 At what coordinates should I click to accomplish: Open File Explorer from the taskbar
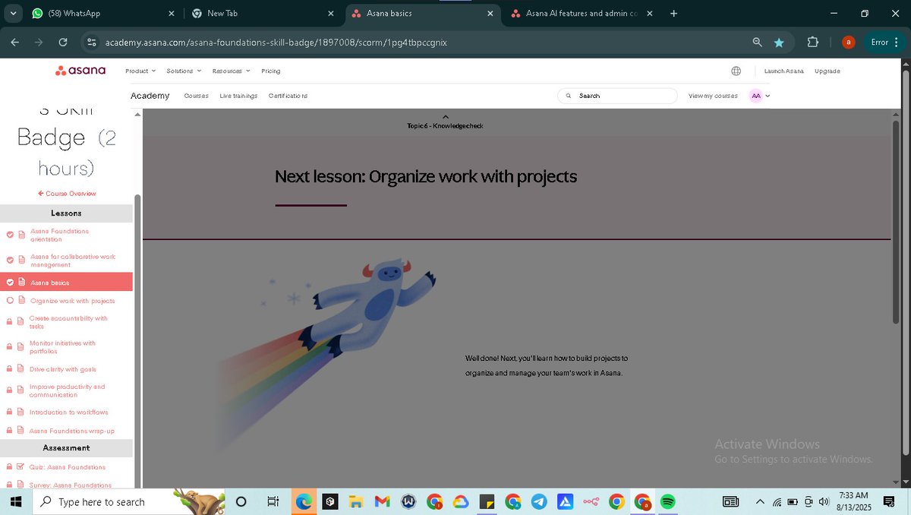click(355, 501)
